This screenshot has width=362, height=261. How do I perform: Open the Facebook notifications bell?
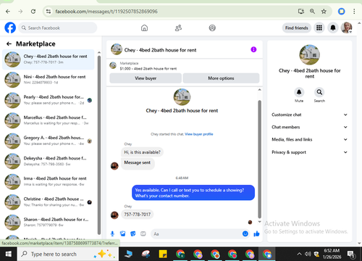[333, 28]
